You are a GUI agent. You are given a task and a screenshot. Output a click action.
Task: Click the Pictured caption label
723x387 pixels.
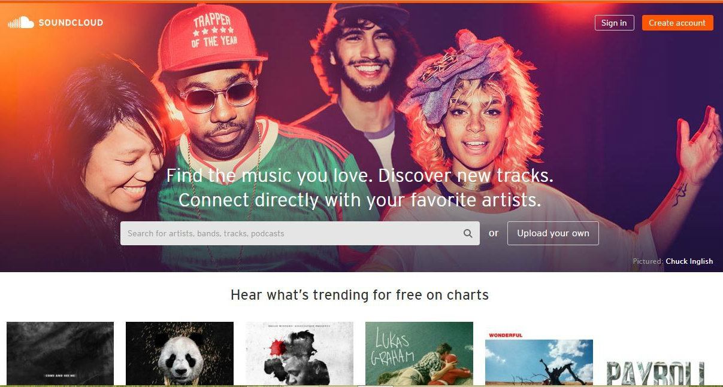(648, 261)
